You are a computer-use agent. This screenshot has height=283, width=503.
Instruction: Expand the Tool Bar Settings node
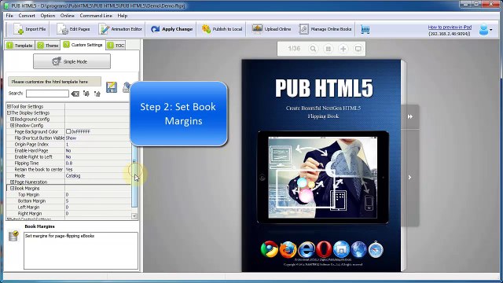pyautogui.click(x=9, y=106)
